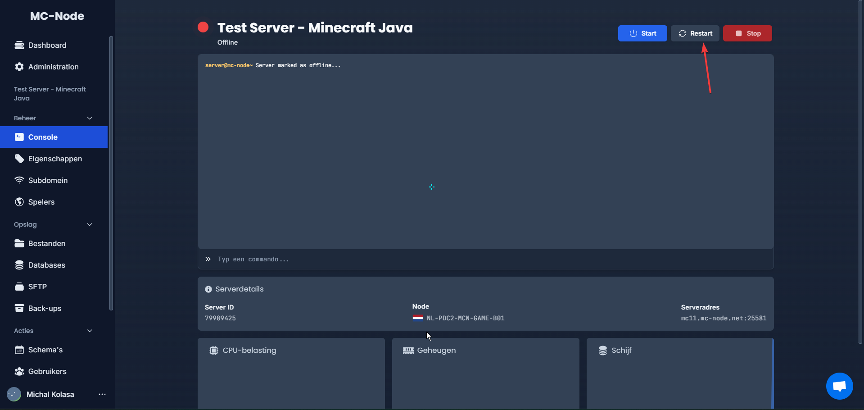
Task: Click the Back-ups menu label
Action: pos(45,308)
